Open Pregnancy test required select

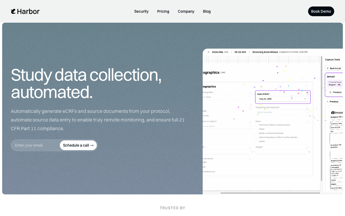[x=283, y=112]
